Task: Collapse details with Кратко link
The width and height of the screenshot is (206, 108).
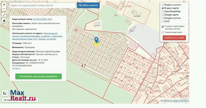Action: (x=18, y=69)
